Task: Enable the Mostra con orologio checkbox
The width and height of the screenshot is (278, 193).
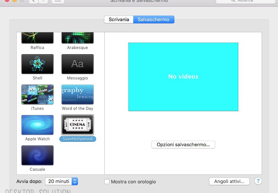Action: click(107, 181)
